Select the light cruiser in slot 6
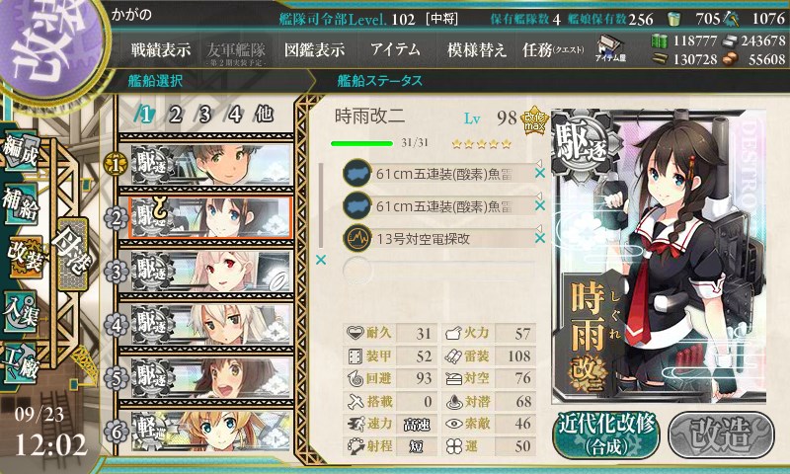 click(x=211, y=432)
